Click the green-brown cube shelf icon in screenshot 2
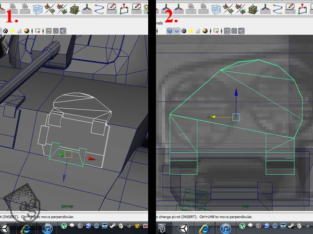 click(252, 9)
